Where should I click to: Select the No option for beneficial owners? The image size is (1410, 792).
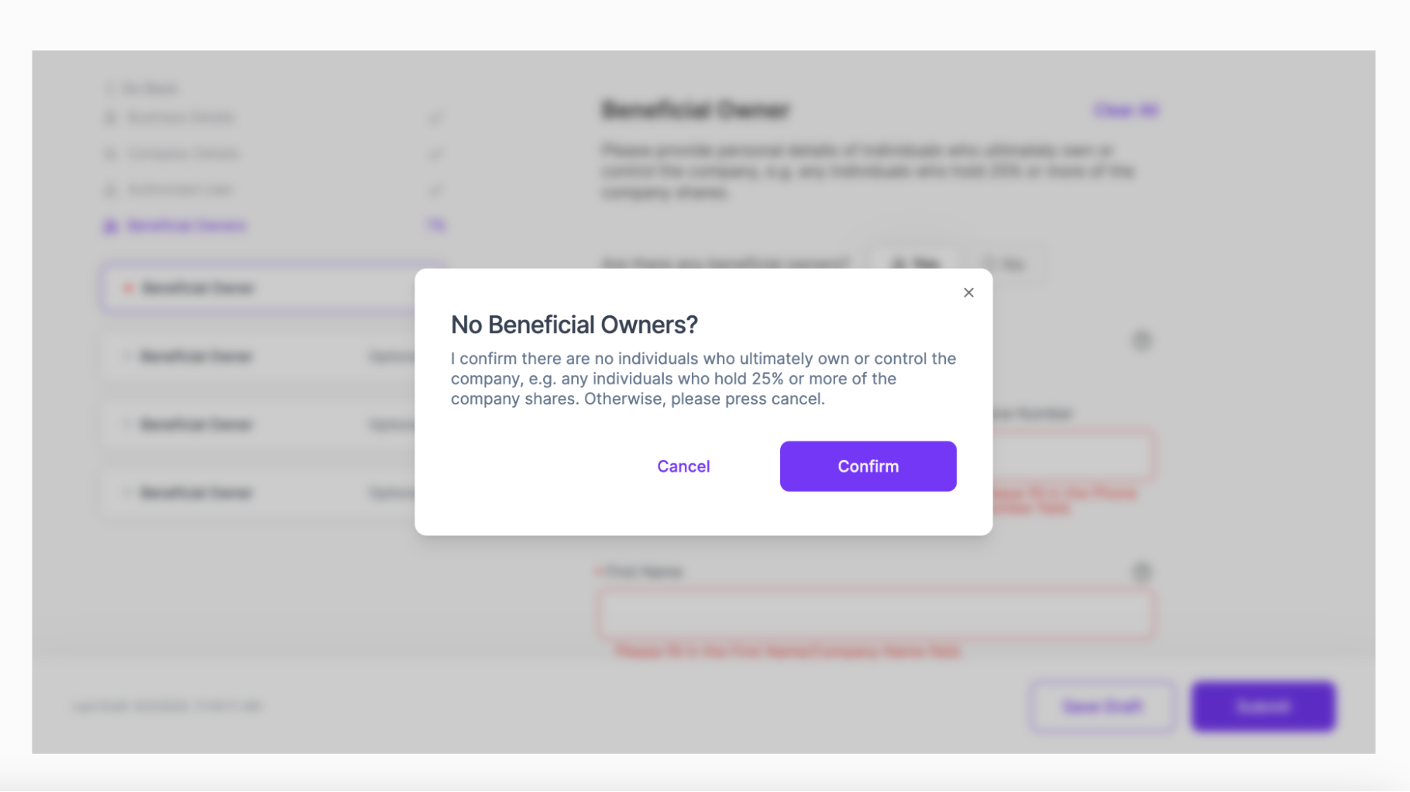pyautogui.click(x=1005, y=264)
